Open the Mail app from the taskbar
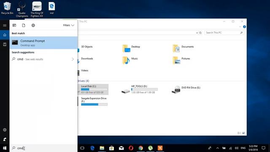This screenshot has width=270, height=152. [x=121, y=148]
